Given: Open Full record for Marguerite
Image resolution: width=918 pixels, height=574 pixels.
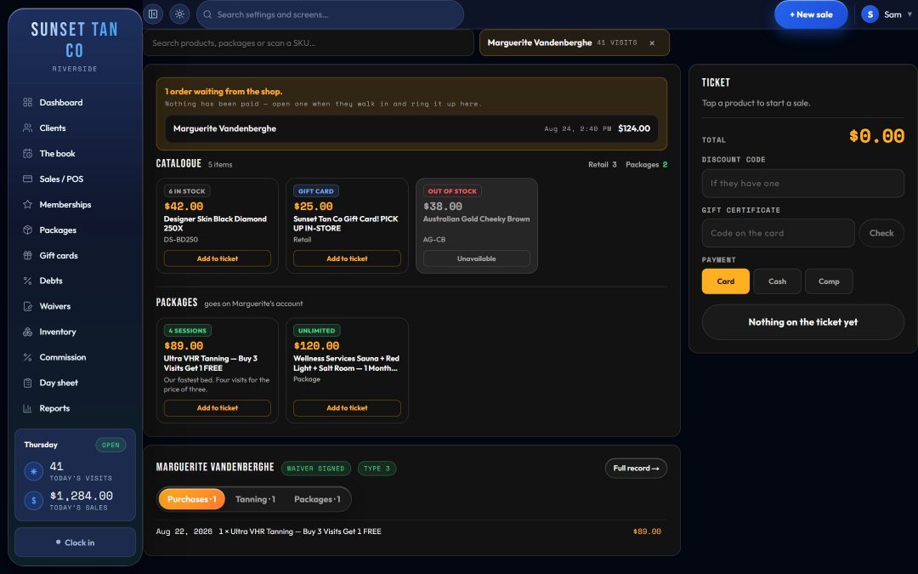Looking at the screenshot, I should [636, 468].
